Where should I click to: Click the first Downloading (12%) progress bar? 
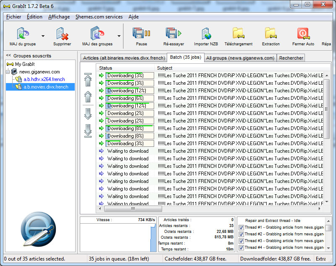click(130, 91)
